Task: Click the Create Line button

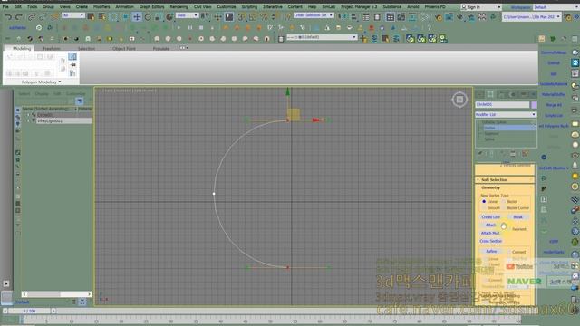Action: pyautogui.click(x=491, y=217)
